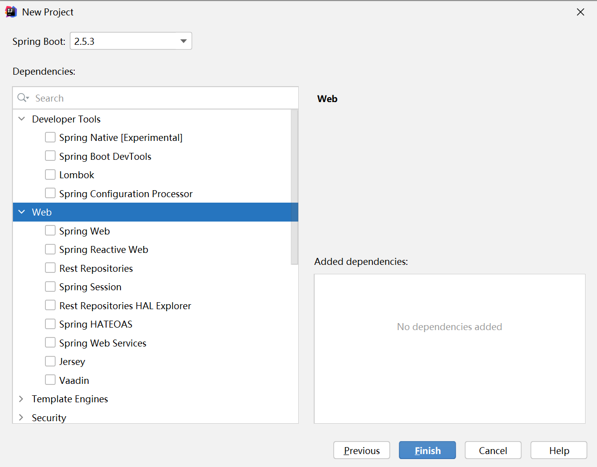Select Template Engines tree row
The height and width of the screenshot is (467, 597).
(x=155, y=398)
